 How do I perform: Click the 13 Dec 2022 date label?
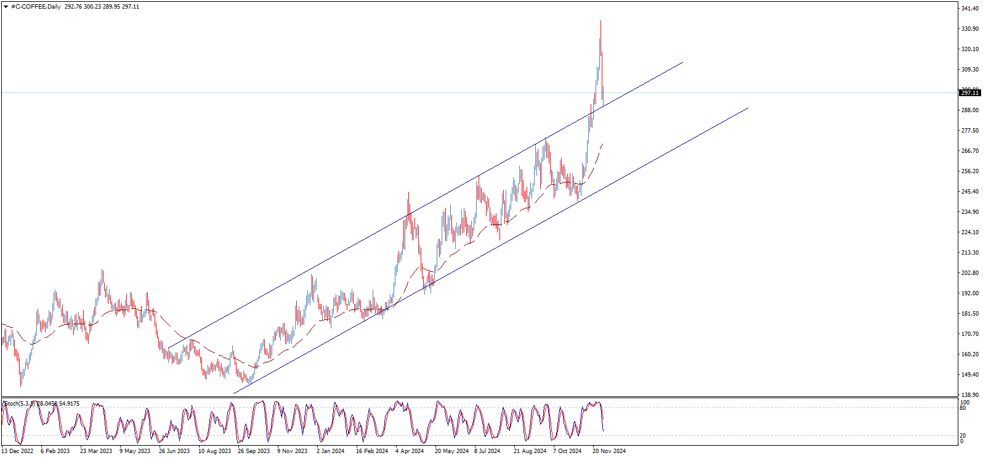[17, 451]
